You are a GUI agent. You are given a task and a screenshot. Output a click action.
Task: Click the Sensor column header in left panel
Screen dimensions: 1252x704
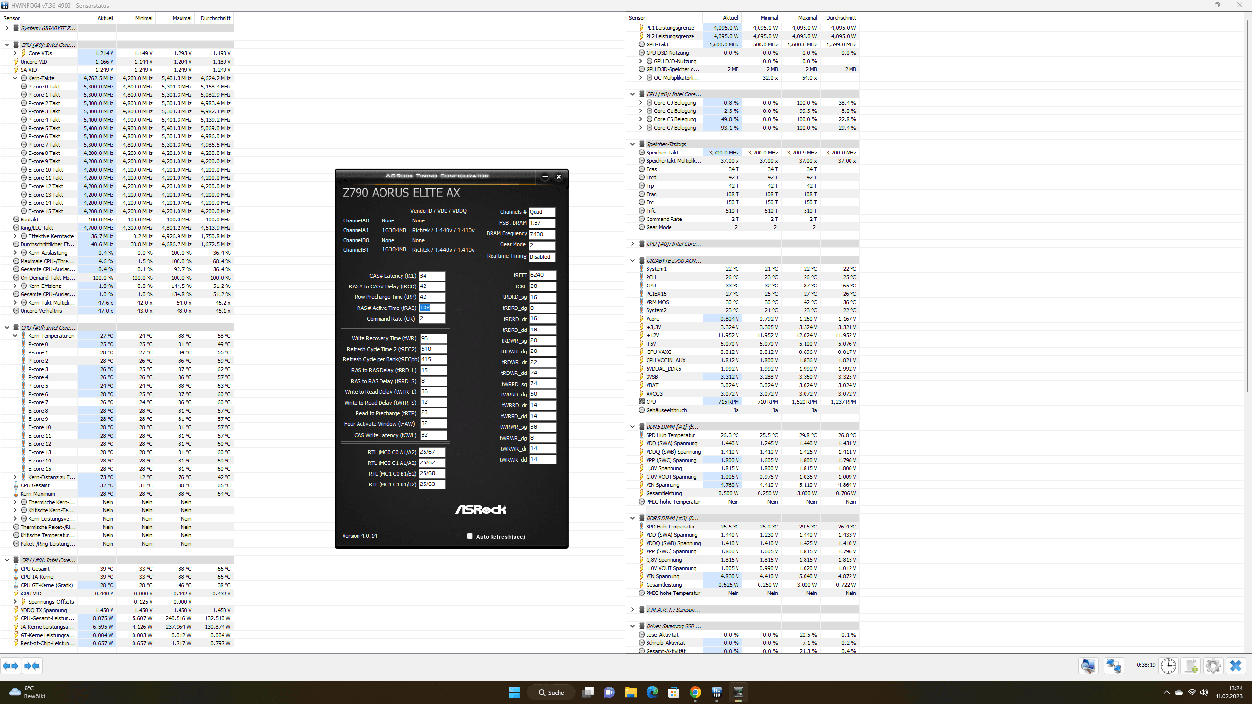point(39,18)
